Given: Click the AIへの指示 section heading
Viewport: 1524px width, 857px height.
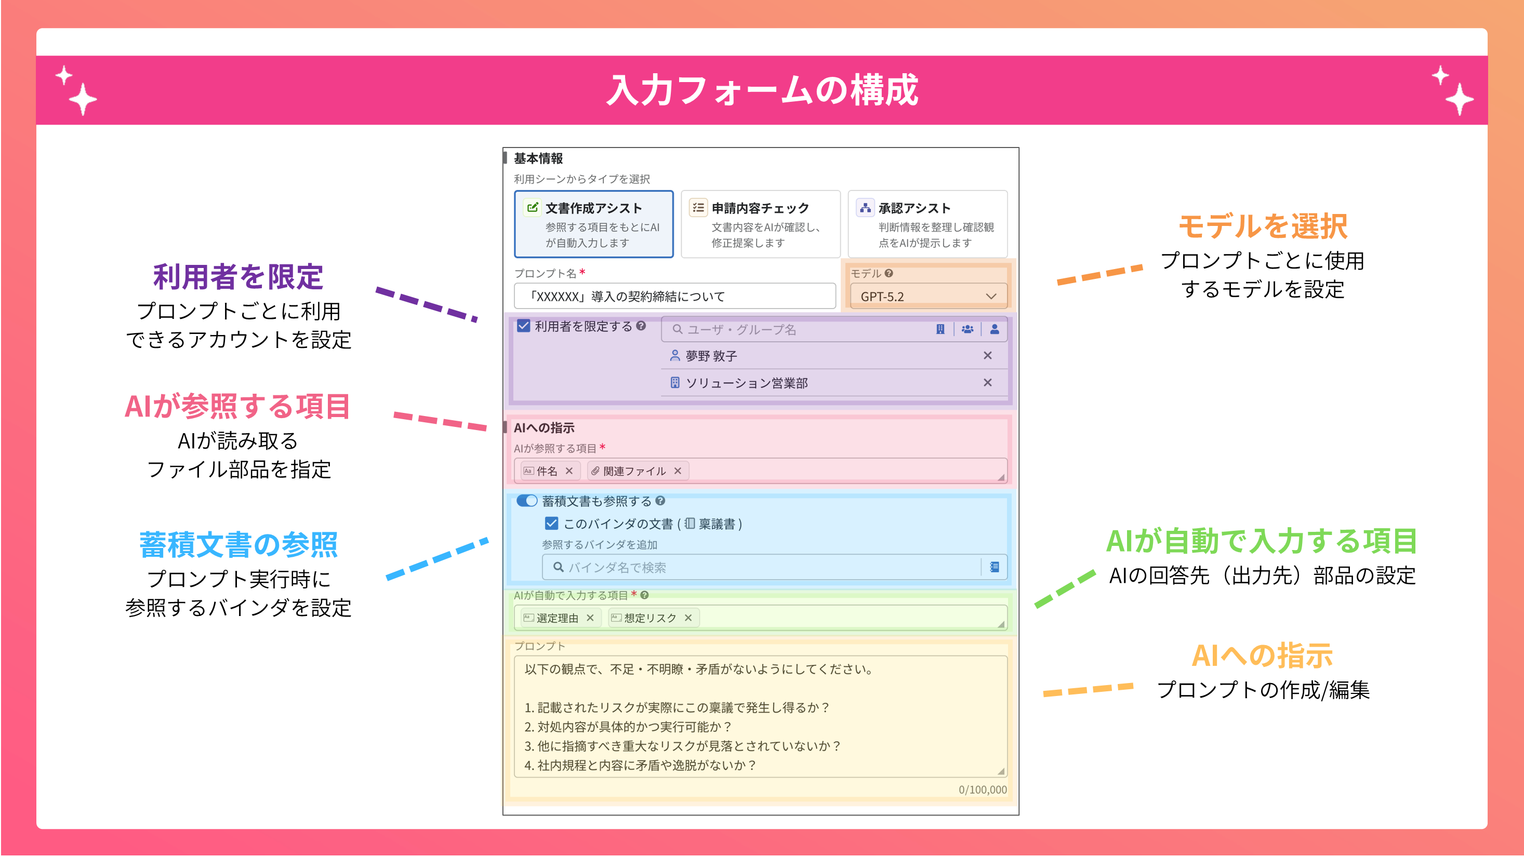Looking at the screenshot, I should [x=544, y=427].
